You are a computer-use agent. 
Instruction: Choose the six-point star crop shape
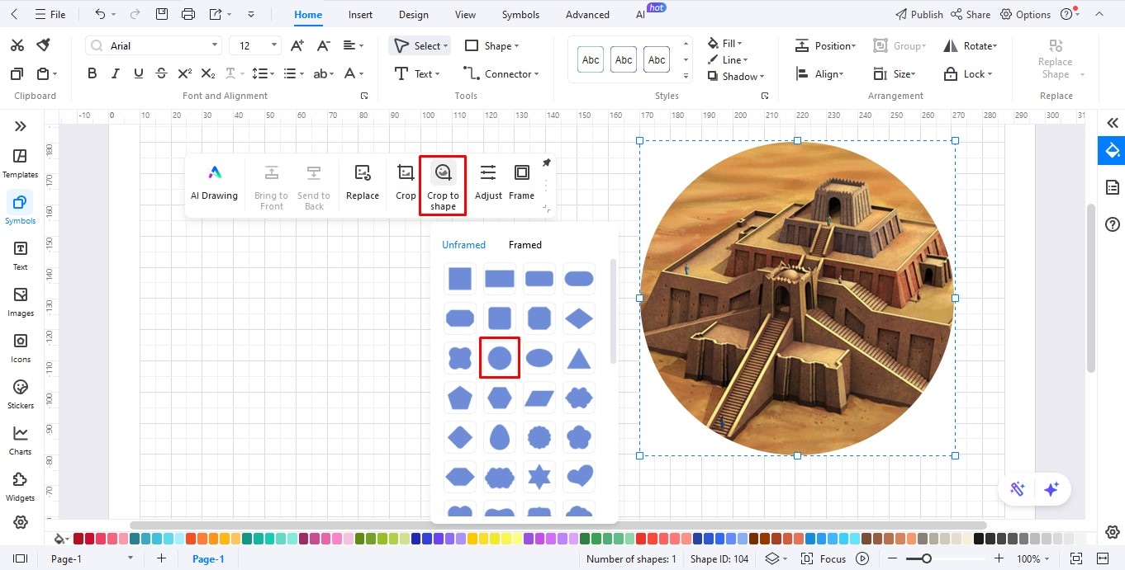click(x=539, y=476)
